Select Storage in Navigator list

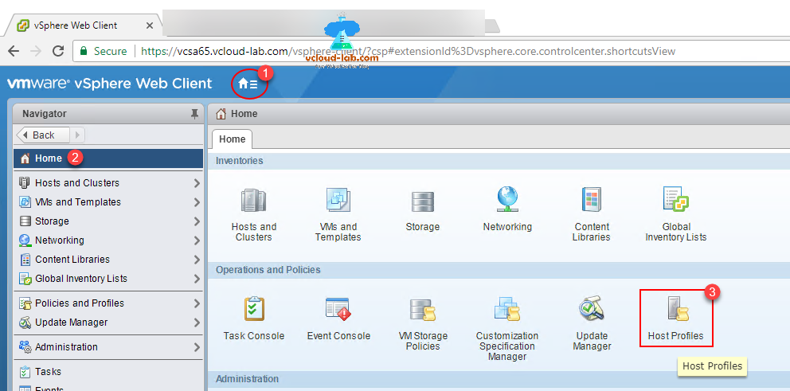[108, 221]
